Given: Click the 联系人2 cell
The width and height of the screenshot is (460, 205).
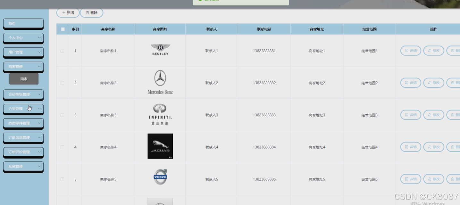Looking at the screenshot, I should 212,83.
